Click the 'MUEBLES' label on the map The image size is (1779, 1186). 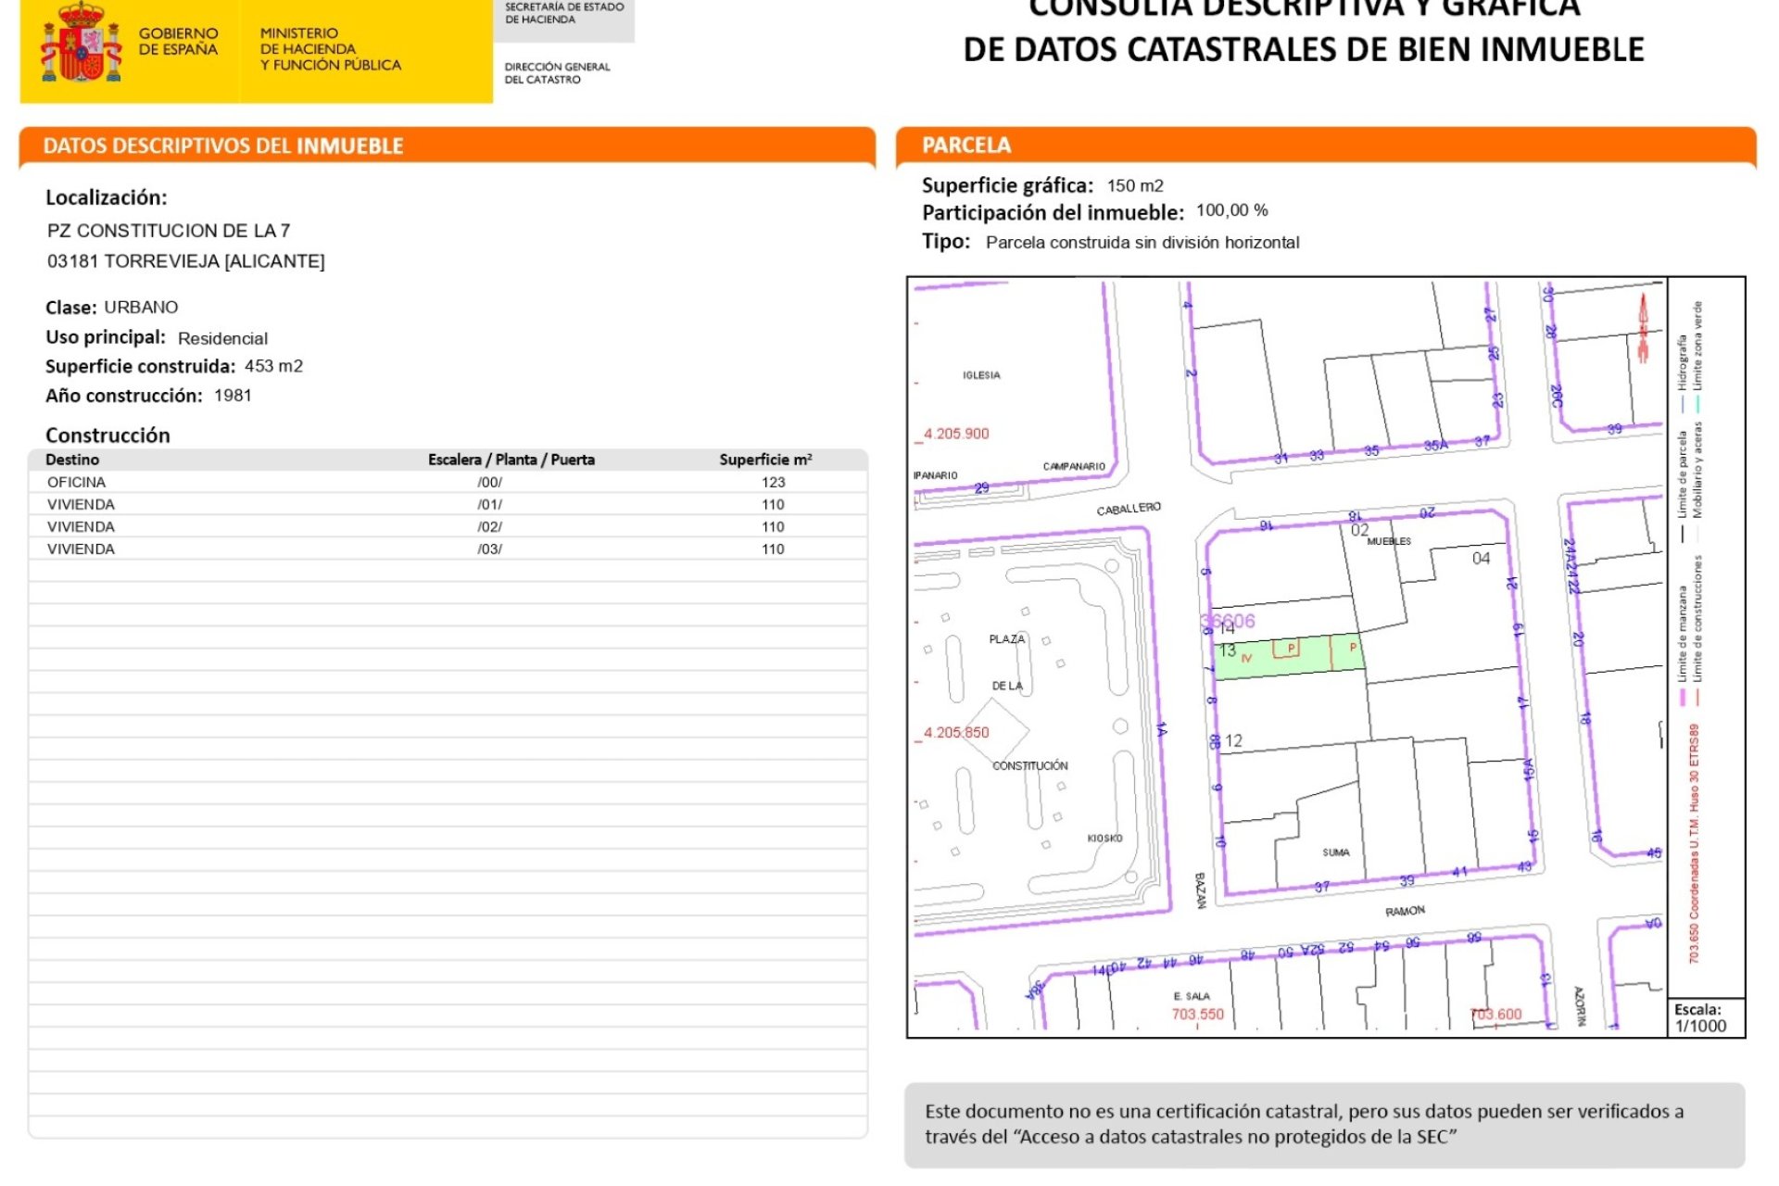click(x=1389, y=541)
